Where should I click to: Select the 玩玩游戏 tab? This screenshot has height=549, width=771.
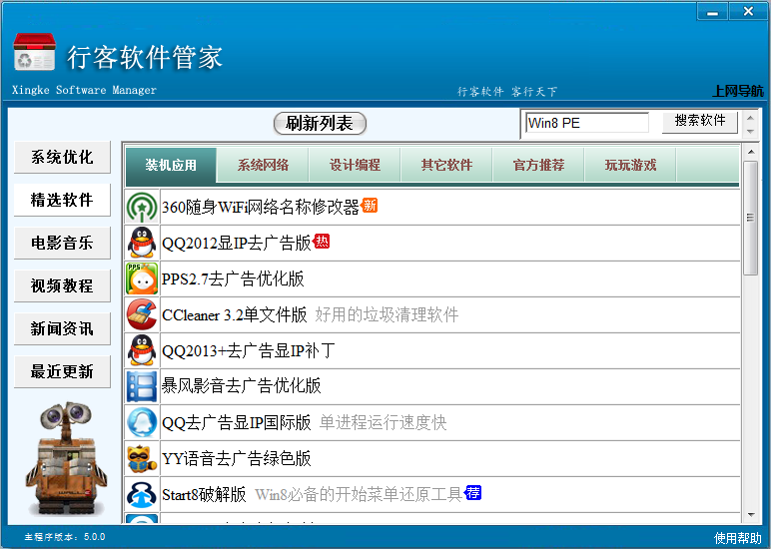point(630,165)
